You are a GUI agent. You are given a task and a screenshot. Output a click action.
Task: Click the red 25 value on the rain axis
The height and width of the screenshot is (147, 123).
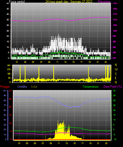tap(10, 99)
